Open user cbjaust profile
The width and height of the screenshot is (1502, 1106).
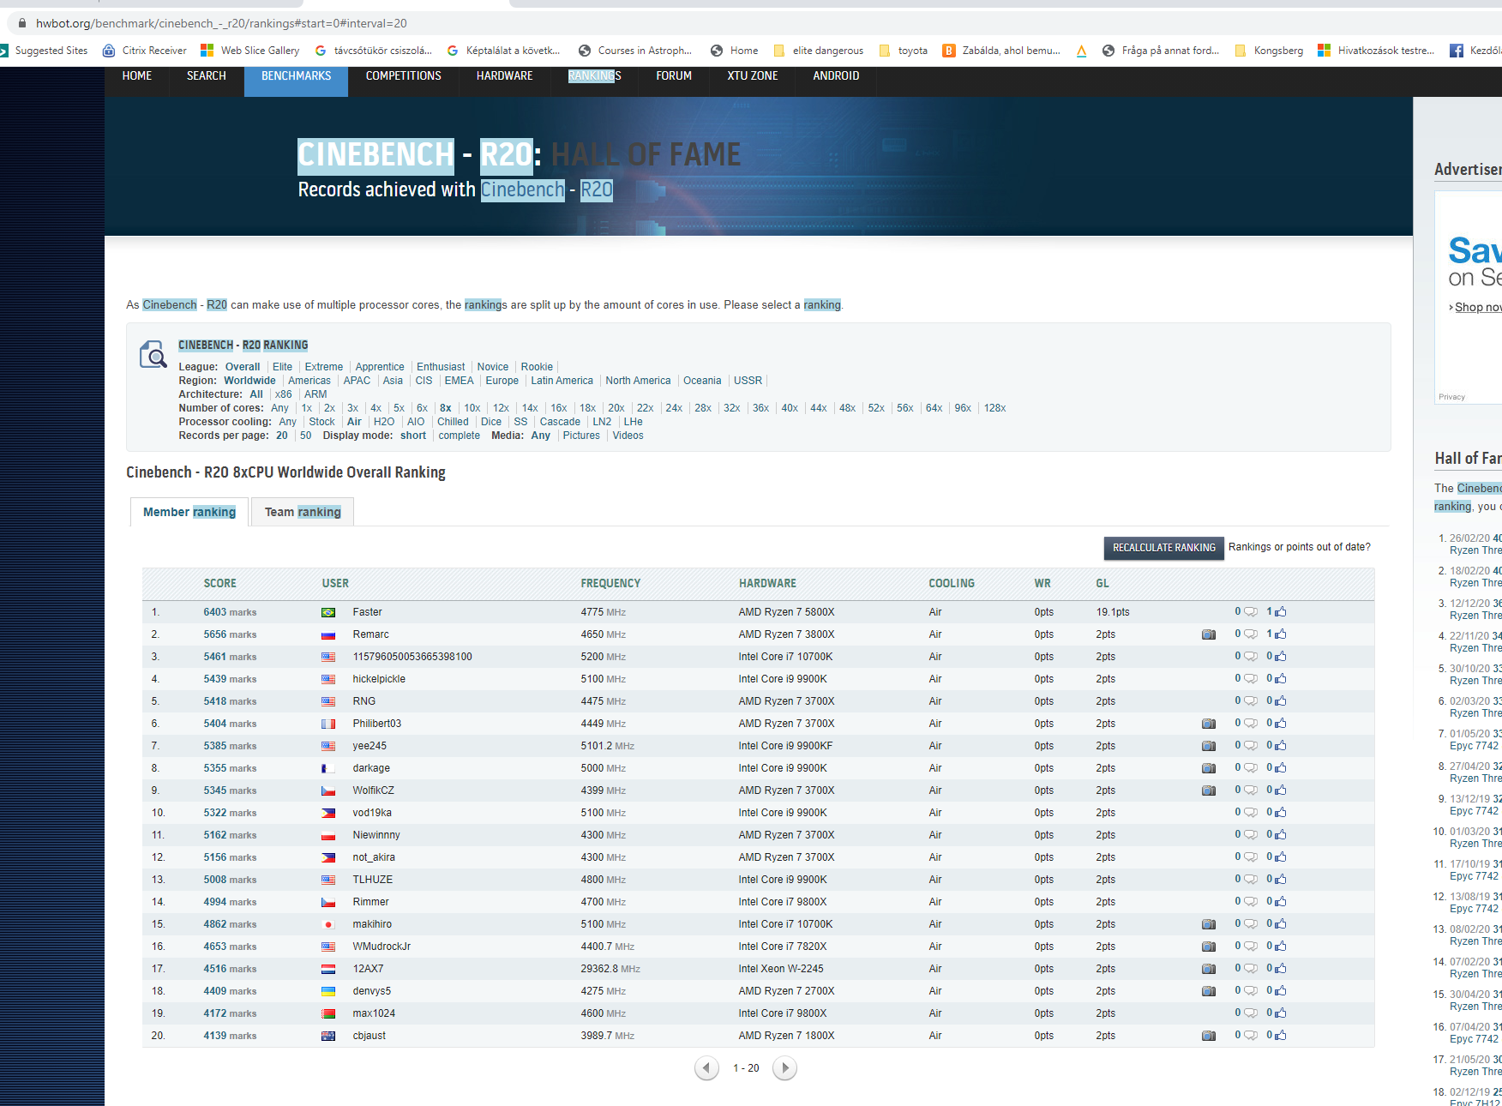pos(369,1036)
